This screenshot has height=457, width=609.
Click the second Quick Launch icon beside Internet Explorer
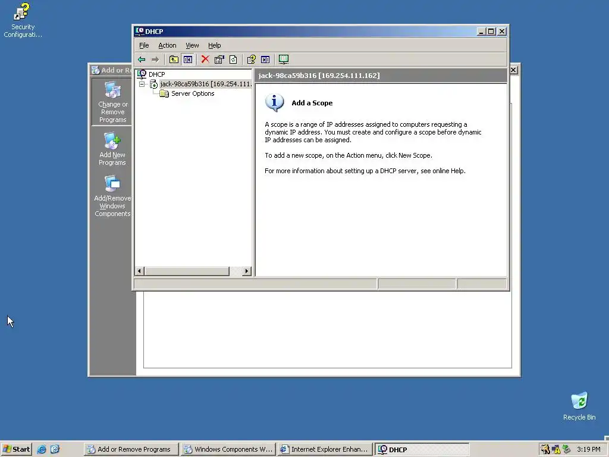pos(55,449)
